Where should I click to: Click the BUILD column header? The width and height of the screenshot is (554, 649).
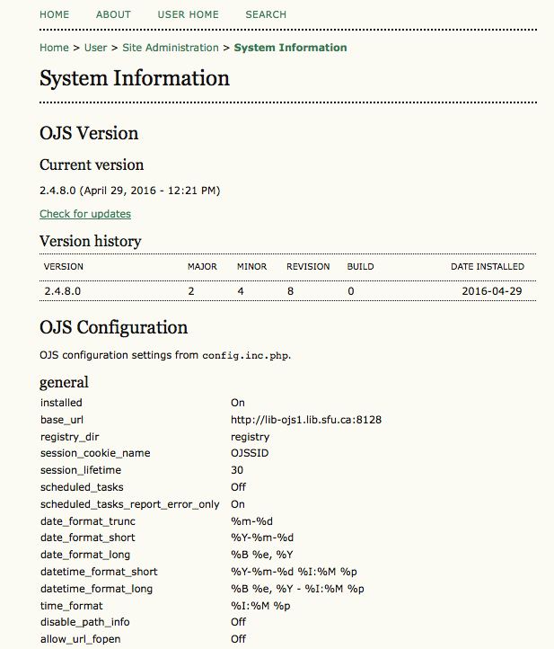(361, 267)
